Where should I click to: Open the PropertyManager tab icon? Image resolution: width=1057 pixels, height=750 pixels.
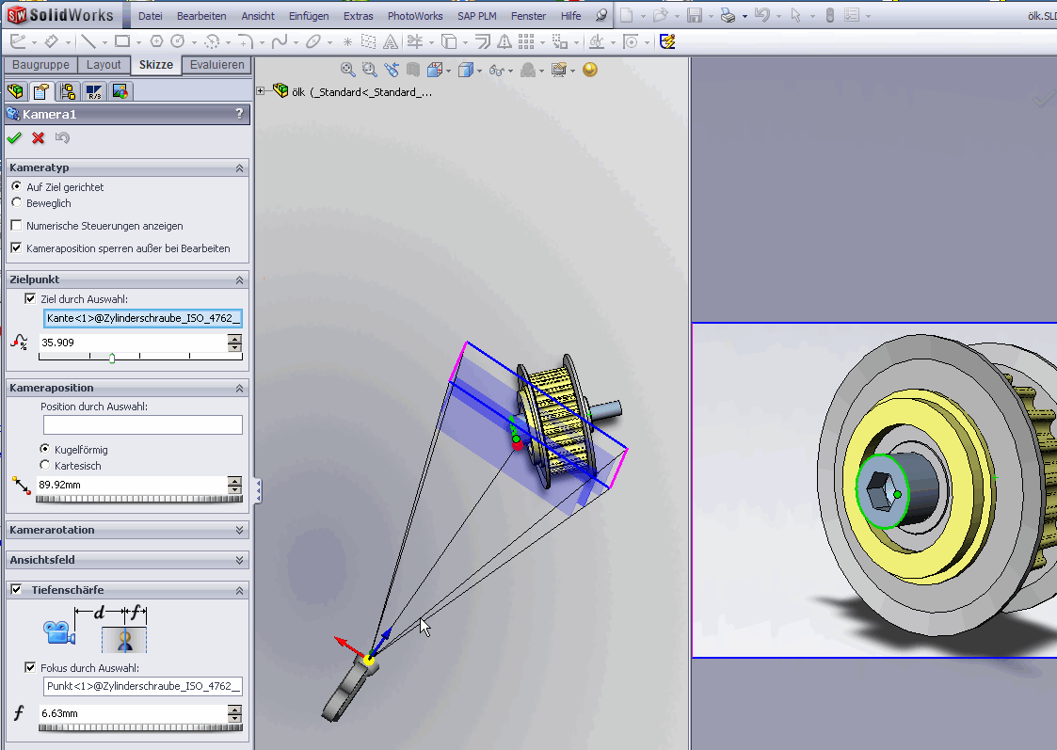coord(41,91)
